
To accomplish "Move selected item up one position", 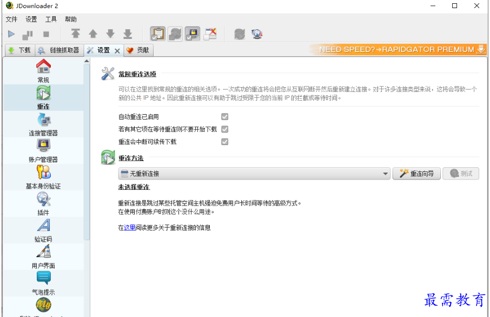I will coord(93,34).
